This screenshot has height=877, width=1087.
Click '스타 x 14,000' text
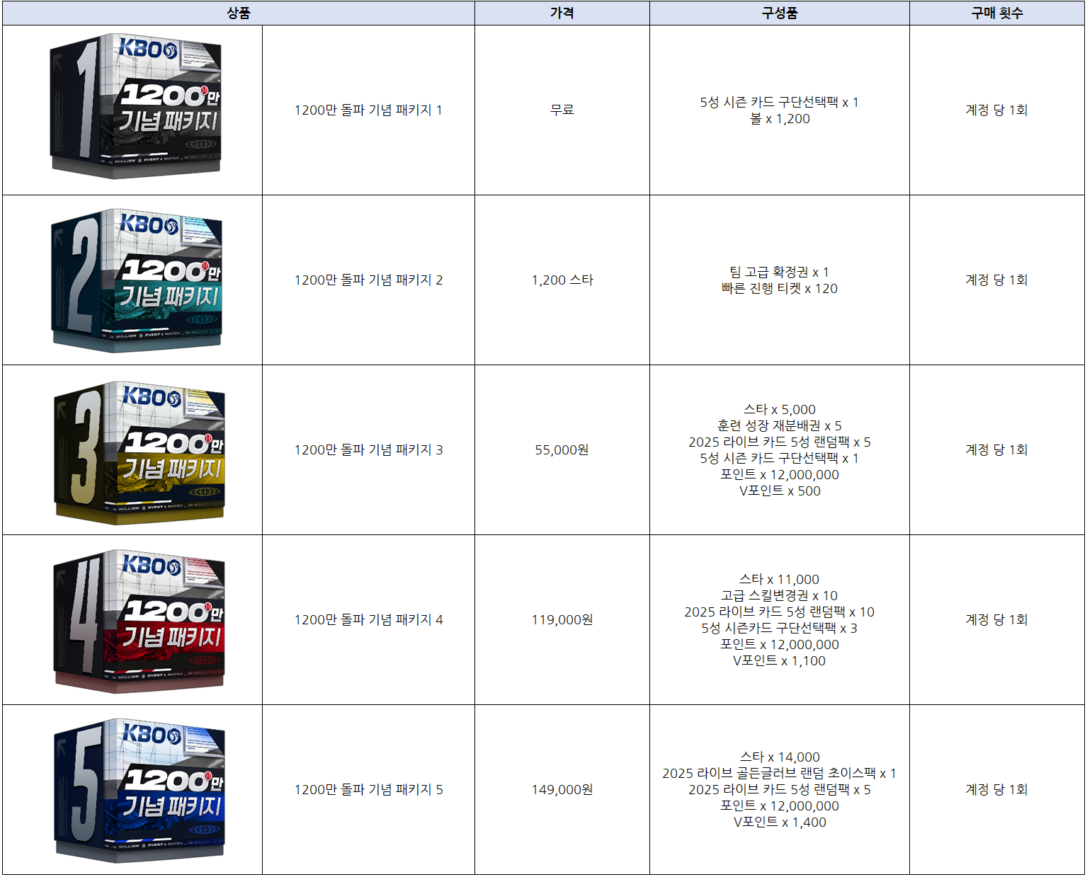[780, 757]
